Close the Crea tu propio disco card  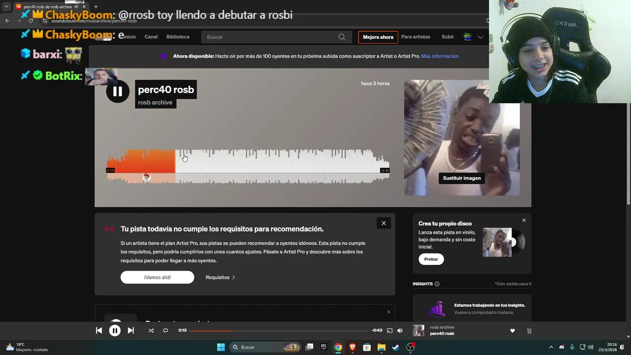[524, 220]
